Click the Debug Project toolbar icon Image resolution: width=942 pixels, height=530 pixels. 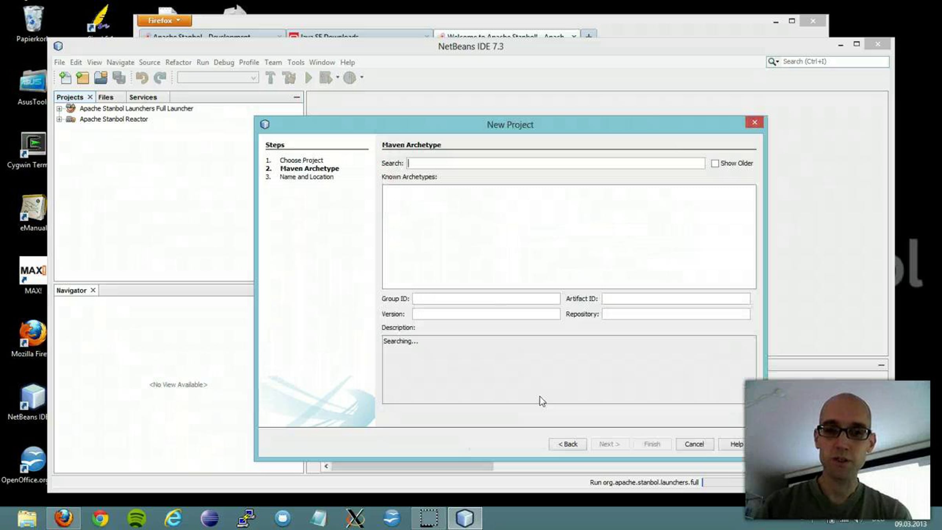[325, 78]
